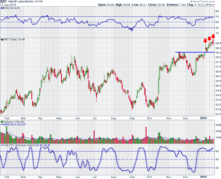Click the 10M volume axis label
This screenshot has height=179, width=221.
point(218,137)
